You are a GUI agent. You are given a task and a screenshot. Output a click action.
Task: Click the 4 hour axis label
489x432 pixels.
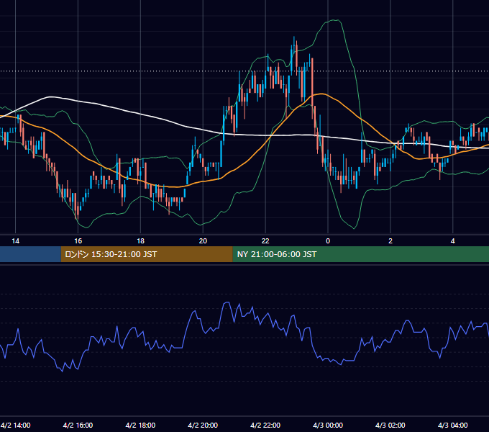point(453,241)
